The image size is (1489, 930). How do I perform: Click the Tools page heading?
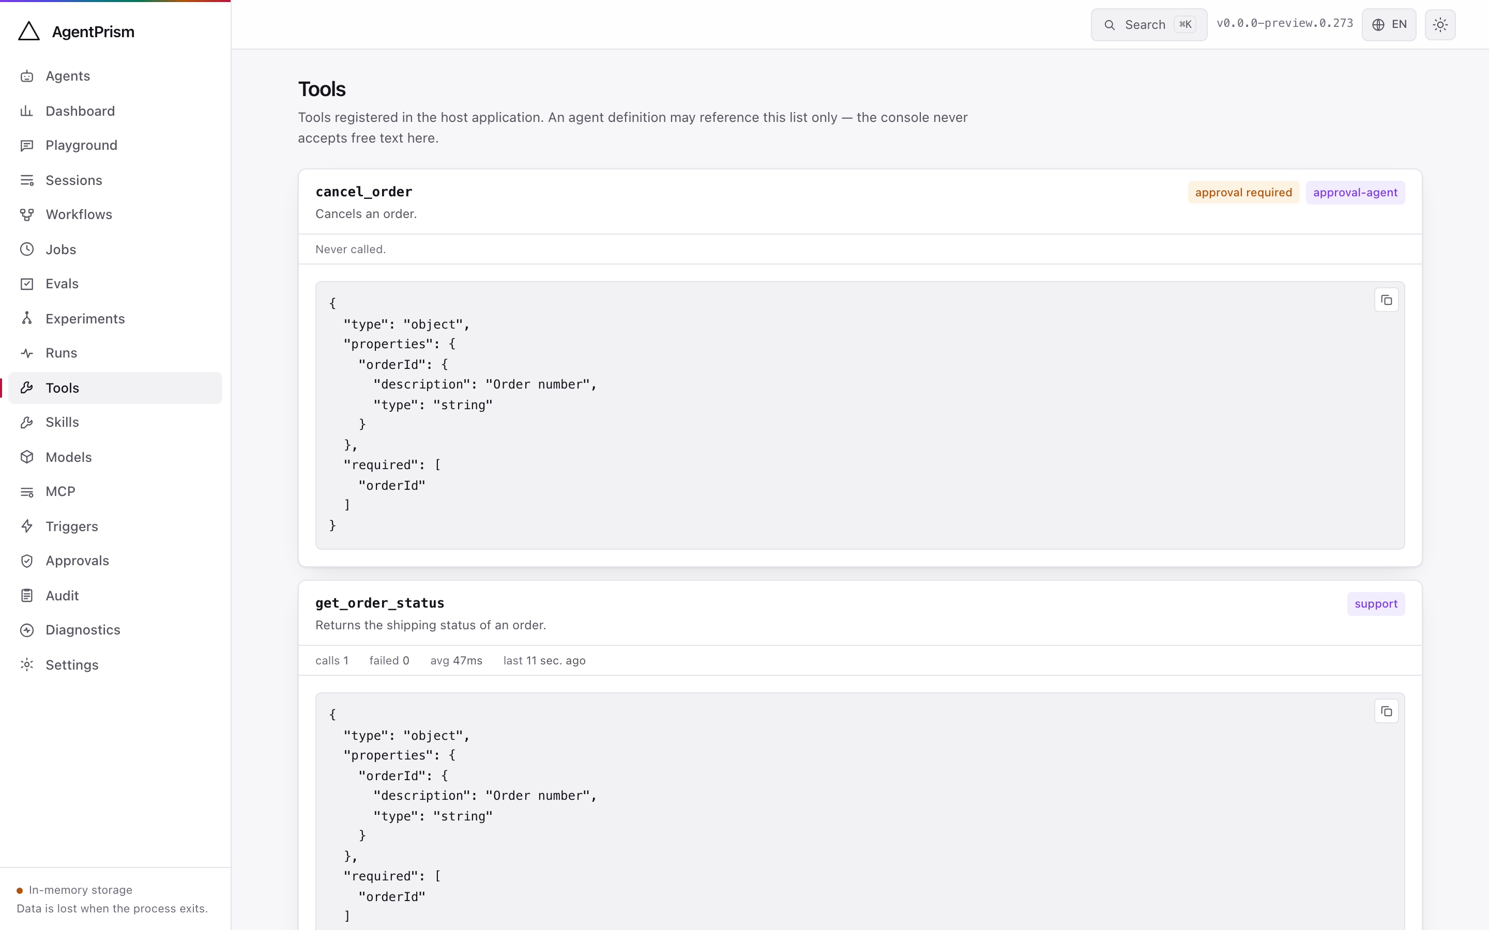(322, 89)
